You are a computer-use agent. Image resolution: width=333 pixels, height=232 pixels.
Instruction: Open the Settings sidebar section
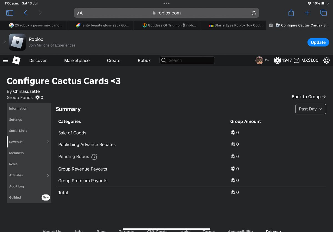click(x=29, y=120)
